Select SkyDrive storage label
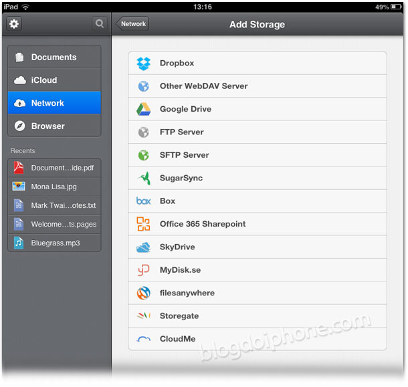The width and height of the screenshot is (408, 387). [177, 247]
